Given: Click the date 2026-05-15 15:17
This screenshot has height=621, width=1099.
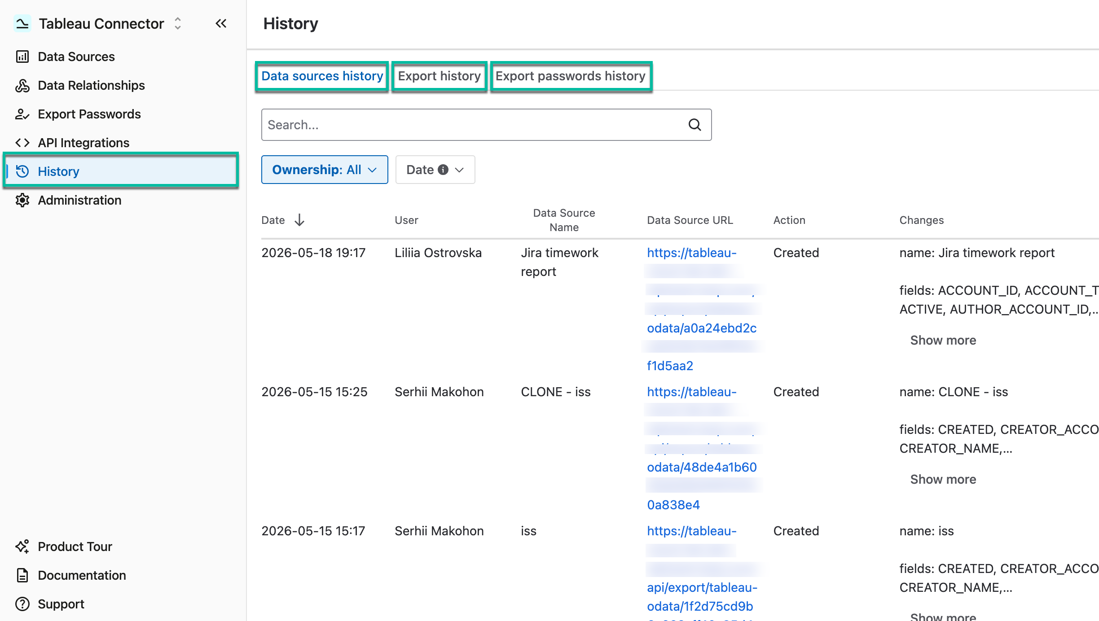Looking at the screenshot, I should coord(313,531).
